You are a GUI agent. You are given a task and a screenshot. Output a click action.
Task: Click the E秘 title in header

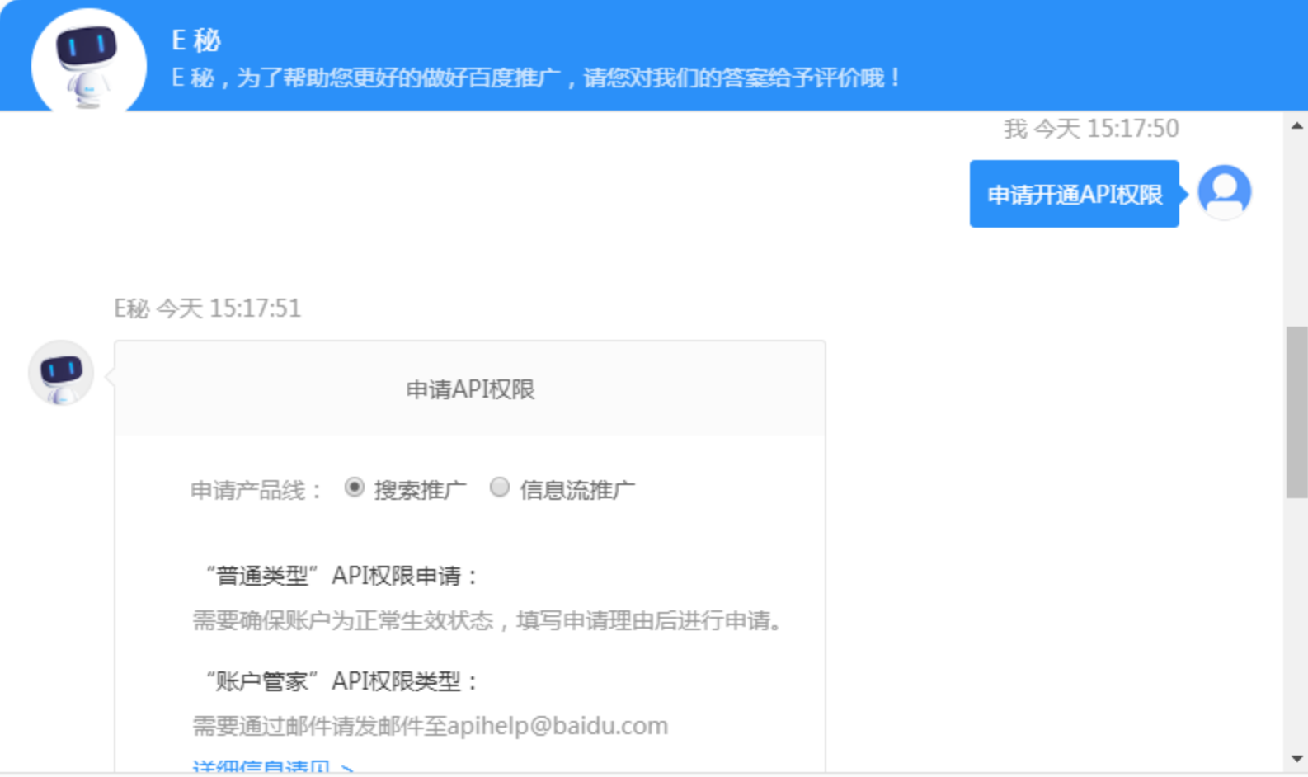(196, 40)
